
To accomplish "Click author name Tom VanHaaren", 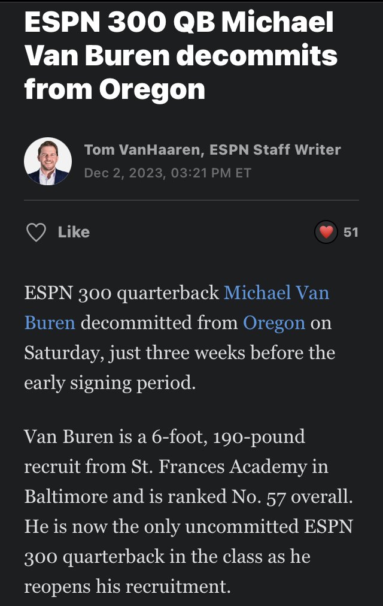I will coord(144,150).
